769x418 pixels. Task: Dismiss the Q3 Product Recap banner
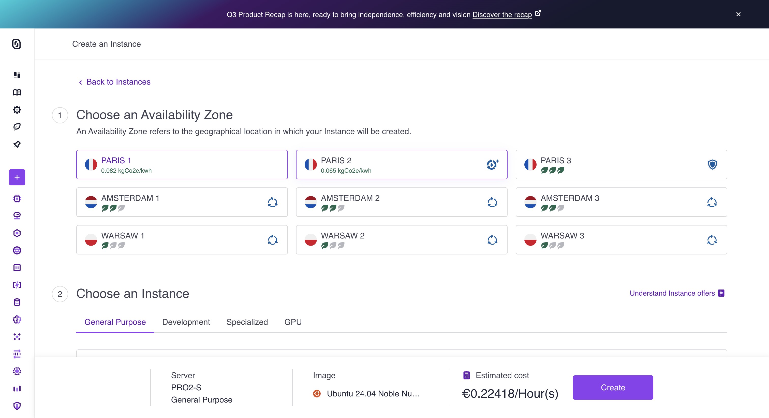click(738, 14)
